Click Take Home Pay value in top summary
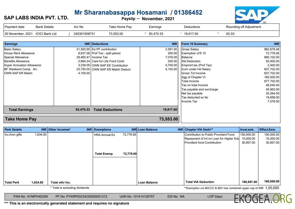This screenshot has height=209, width=295. point(116,34)
